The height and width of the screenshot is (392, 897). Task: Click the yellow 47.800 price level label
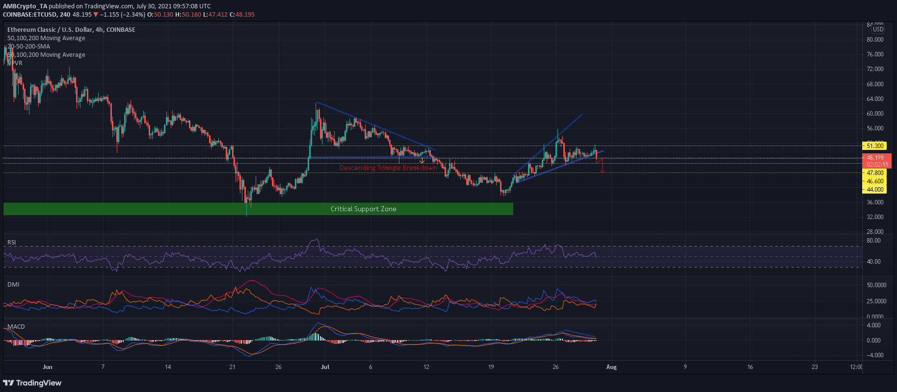tap(874, 173)
